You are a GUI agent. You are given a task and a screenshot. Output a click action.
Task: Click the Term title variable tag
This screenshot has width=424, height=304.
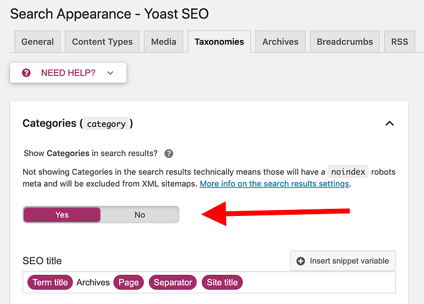coord(50,283)
